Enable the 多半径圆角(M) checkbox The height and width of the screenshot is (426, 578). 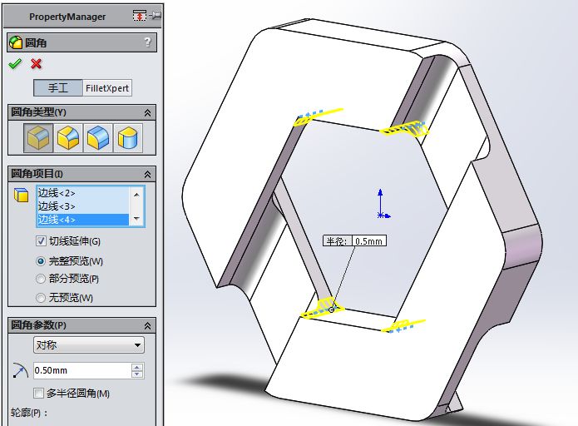point(38,394)
